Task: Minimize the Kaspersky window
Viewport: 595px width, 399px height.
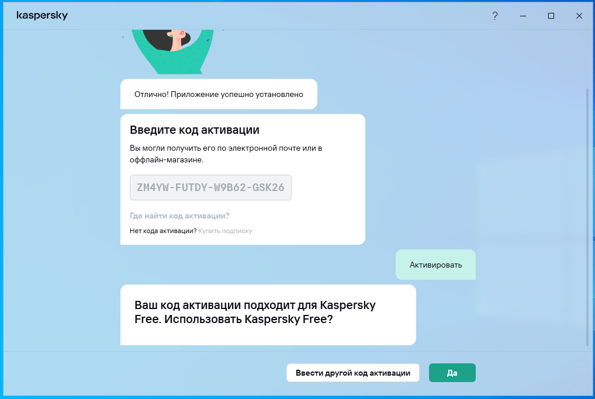Action: 523,16
